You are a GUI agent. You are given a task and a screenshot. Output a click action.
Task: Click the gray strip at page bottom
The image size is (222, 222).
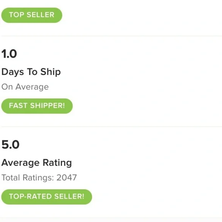click(x=111, y=220)
